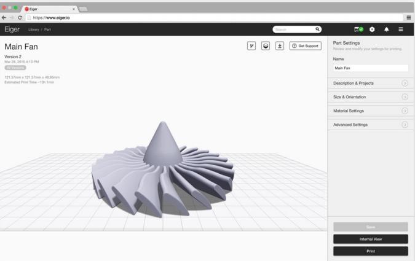This screenshot has height=261, width=415.
Task: Go to Library breadcrumb link
Action: pyautogui.click(x=33, y=29)
